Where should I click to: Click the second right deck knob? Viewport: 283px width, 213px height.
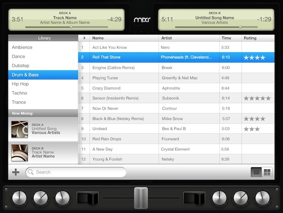click(241, 198)
